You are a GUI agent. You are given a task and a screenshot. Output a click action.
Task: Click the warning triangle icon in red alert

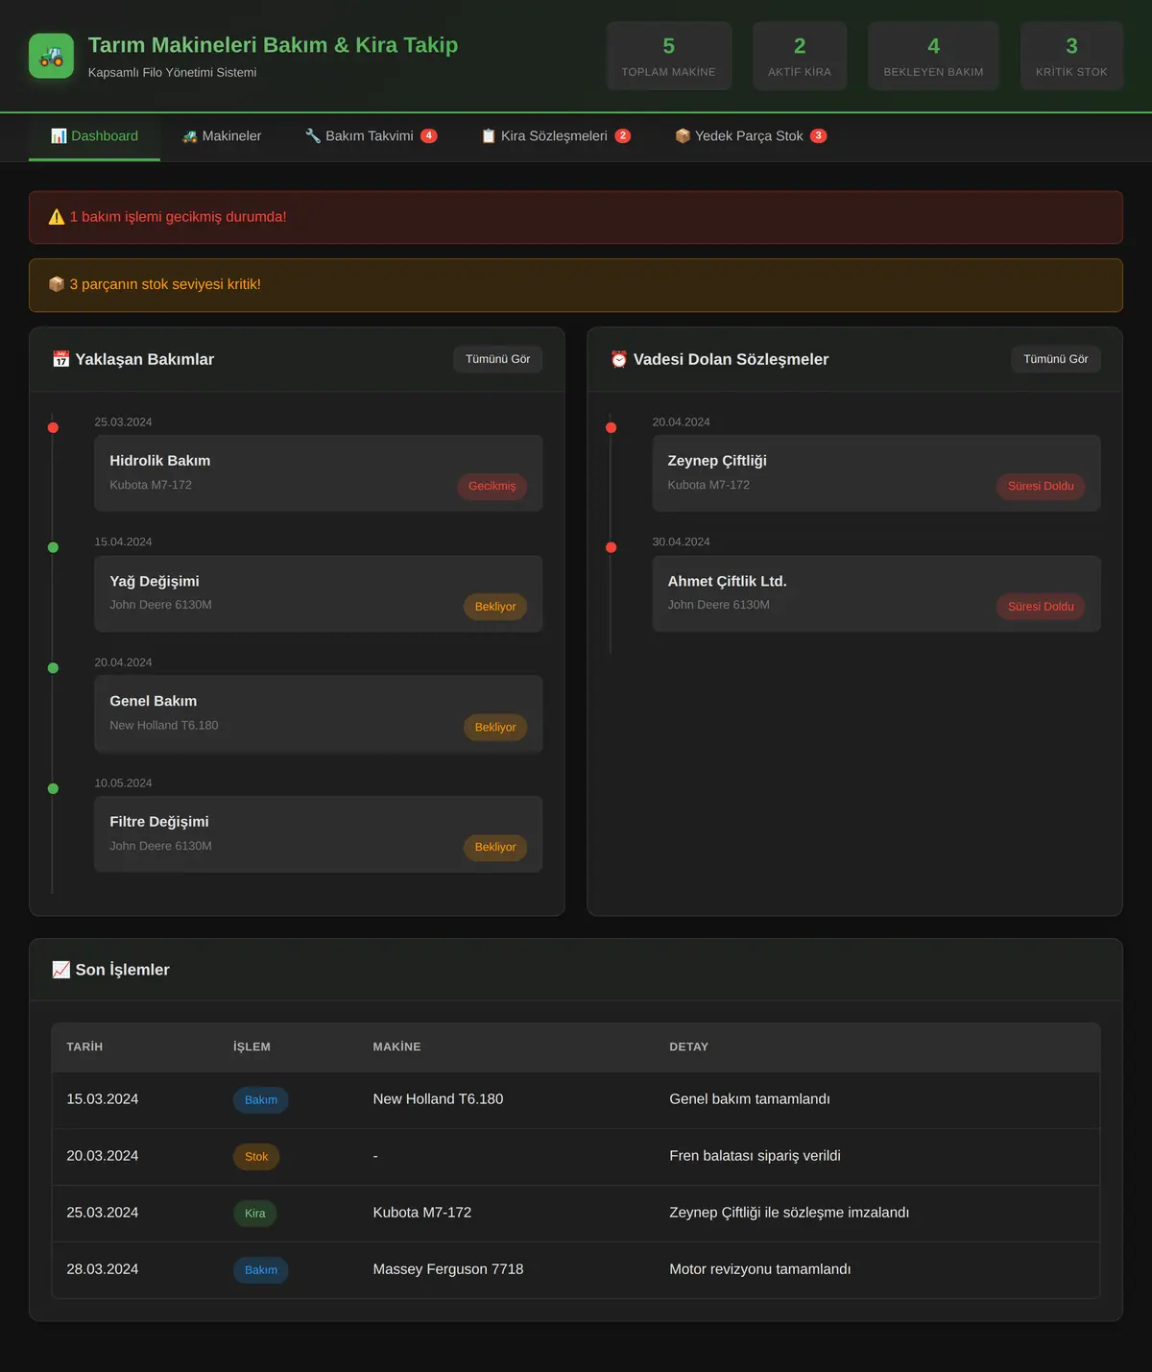57,217
